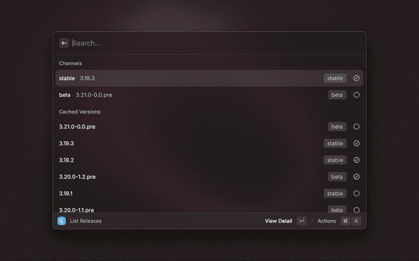This screenshot has height=261, width=419.
Task: Click the empty circle beside cached 3.21.0-0.0.pre
Action: tap(356, 127)
